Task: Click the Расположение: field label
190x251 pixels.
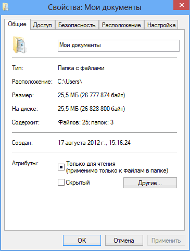Action: 32,82
